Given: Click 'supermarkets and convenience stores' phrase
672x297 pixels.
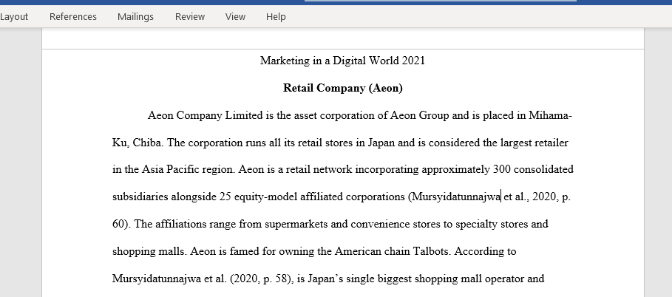Looking at the screenshot, I should (353, 224).
